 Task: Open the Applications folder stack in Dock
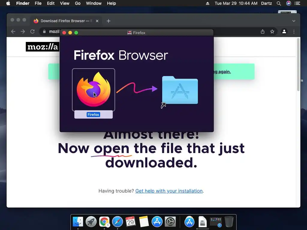189,222
